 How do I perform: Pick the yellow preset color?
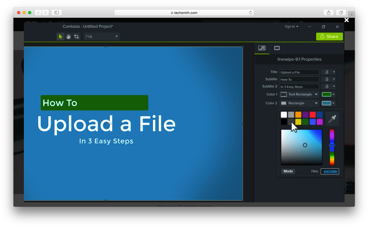298,122
